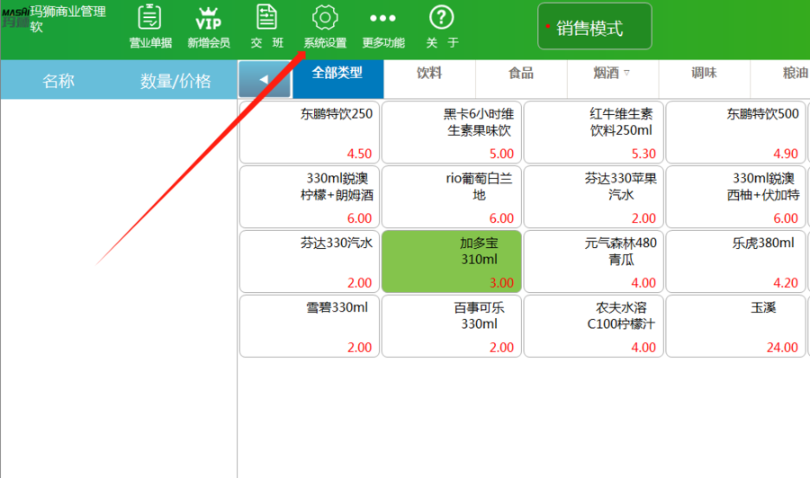Screen dimensions: 810x478
Task: Select 红牛维生素饮料250ml product tile
Action: coord(594,132)
